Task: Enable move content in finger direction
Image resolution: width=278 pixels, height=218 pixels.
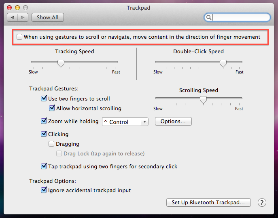Action: 19,37
